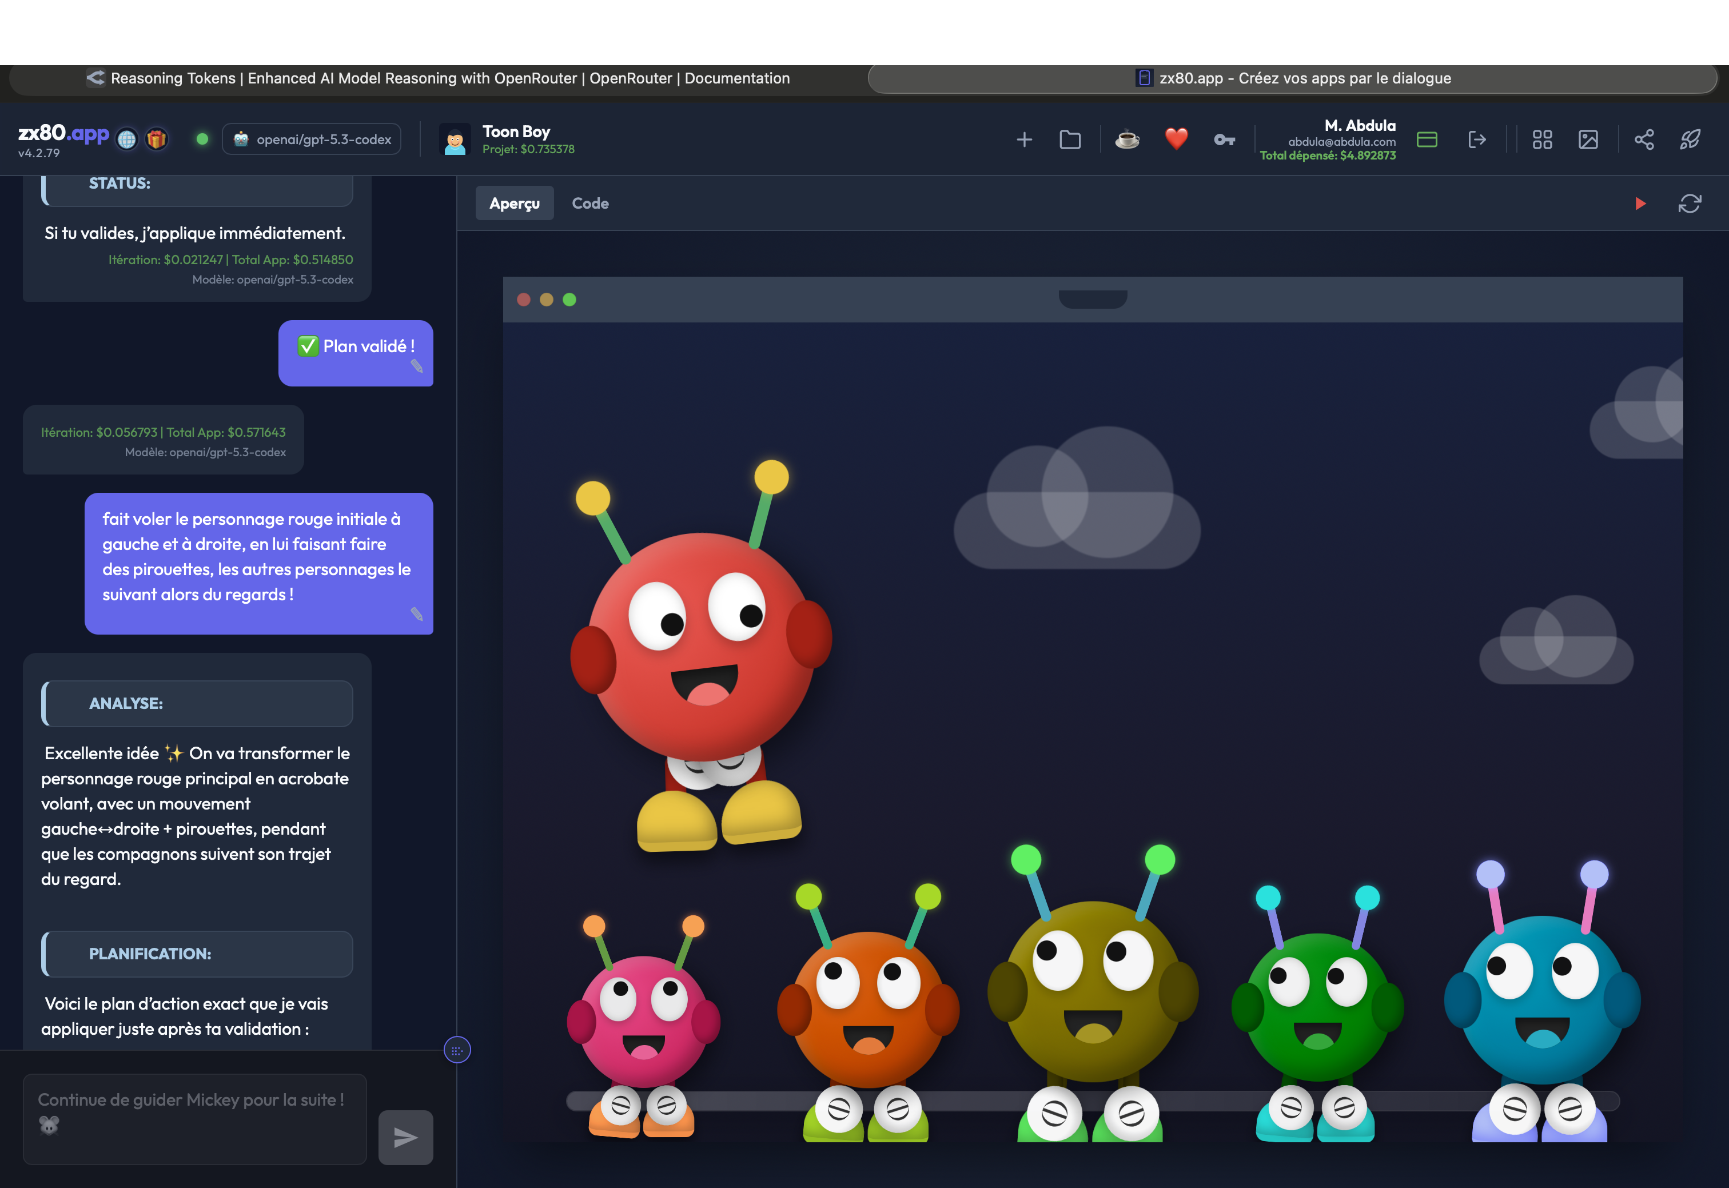Open the apps grid icon
The height and width of the screenshot is (1188, 1729).
(1542, 139)
